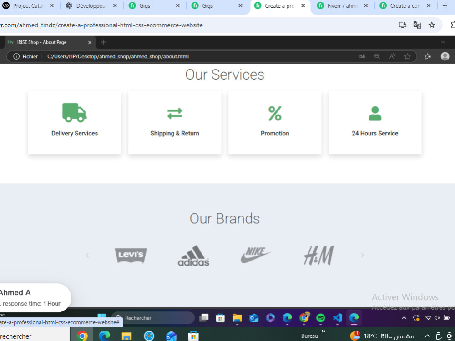This screenshot has width=455, height=341.
Task: Open the H&M brand logo
Action: (x=318, y=256)
